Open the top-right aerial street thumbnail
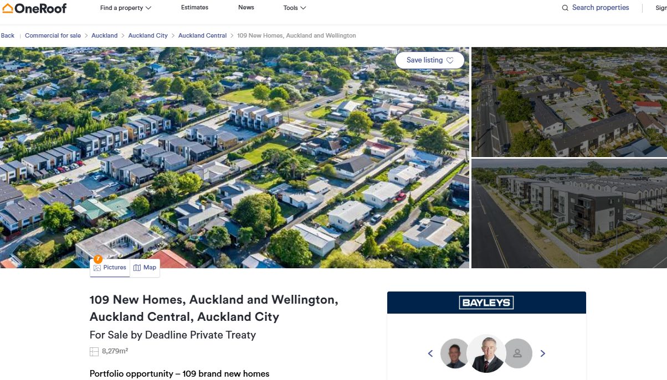Viewport: 667px width, 380px height. [x=569, y=102]
